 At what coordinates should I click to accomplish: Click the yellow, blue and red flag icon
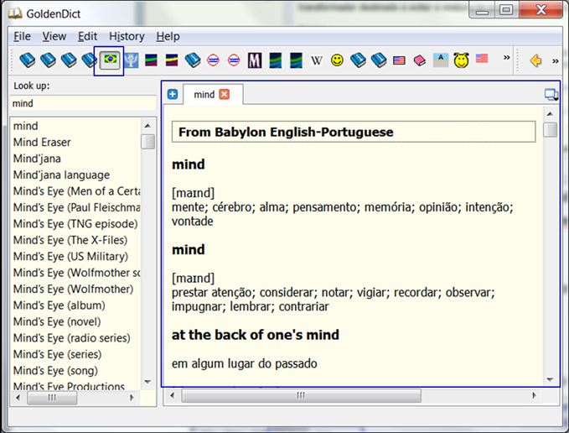point(172,60)
